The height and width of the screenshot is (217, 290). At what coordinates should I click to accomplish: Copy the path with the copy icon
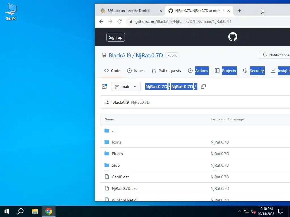coord(203,86)
